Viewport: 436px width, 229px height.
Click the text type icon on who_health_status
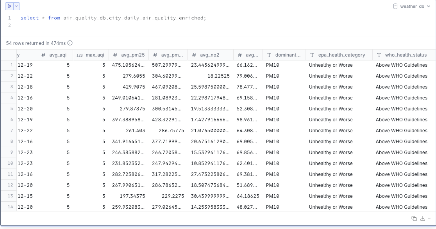[x=379, y=55]
